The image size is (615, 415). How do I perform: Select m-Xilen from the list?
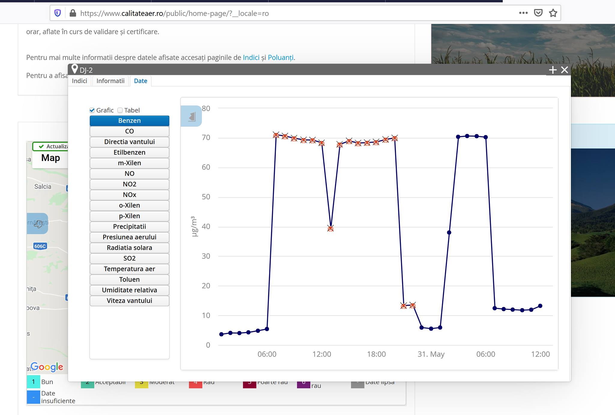(129, 163)
